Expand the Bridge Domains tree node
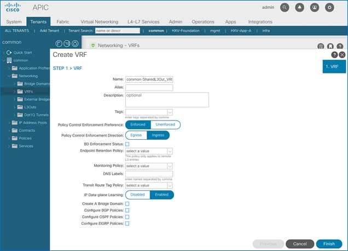This screenshot has width=348, height=251. click(x=14, y=84)
